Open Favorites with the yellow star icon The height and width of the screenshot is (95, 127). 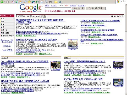pos(29,2)
